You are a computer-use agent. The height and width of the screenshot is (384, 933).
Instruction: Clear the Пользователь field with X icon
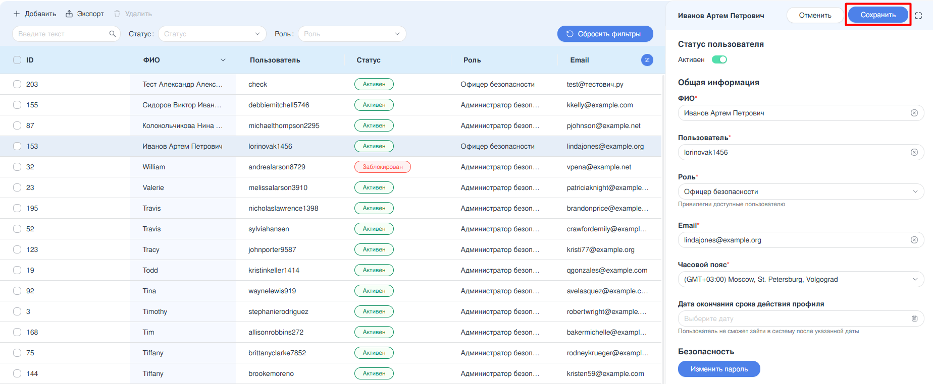click(914, 152)
